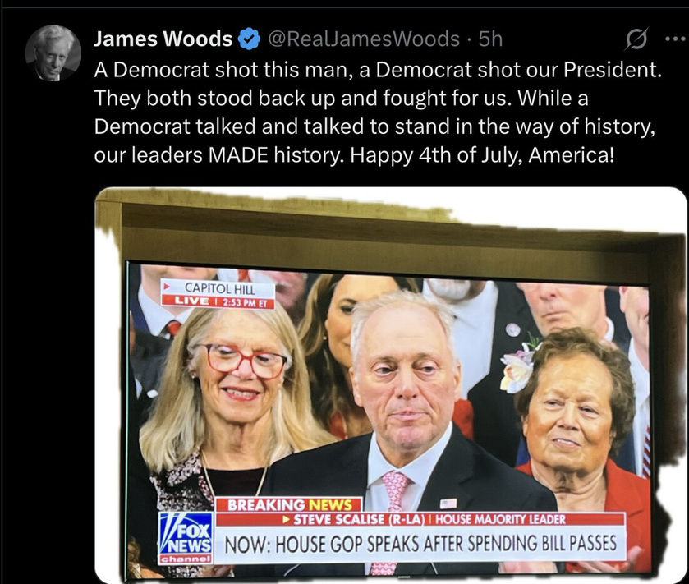Open the James Woods display name link
The height and width of the screenshot is (584, 689).
[163, 39]
